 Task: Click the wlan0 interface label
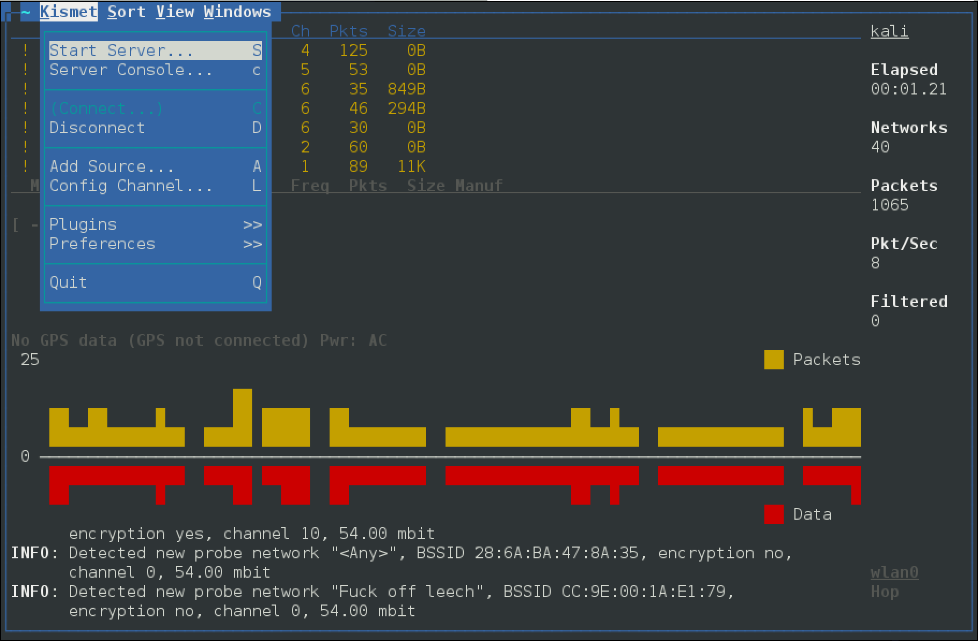894,572
